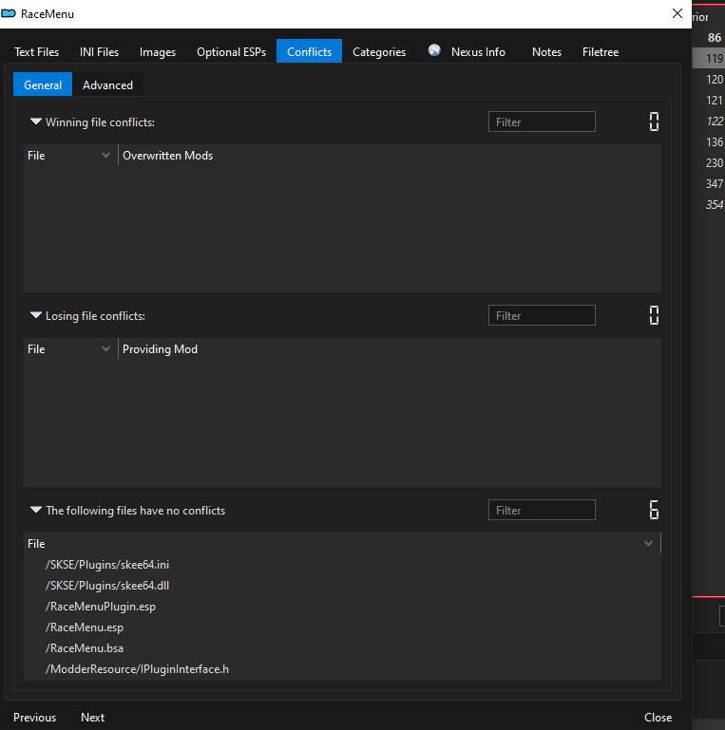Close the RaceMenu dialog window
725x730 pixels.
pyautogui.click(x=677, y=13)
